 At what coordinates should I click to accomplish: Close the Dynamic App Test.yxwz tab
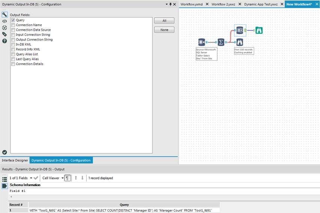pyautogui.click(x=282, y=4)
